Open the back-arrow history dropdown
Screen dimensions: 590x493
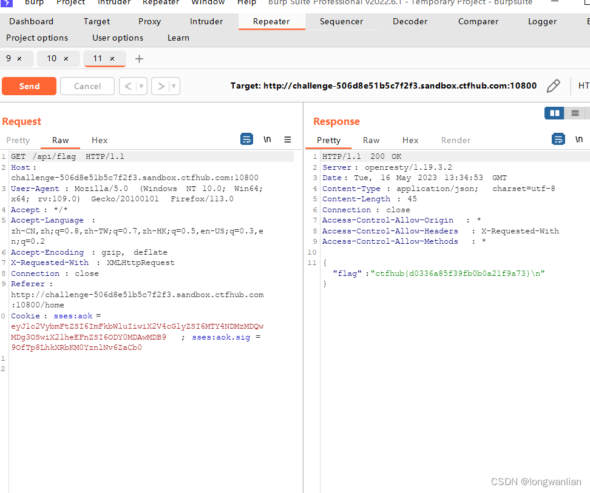point(140,86)
